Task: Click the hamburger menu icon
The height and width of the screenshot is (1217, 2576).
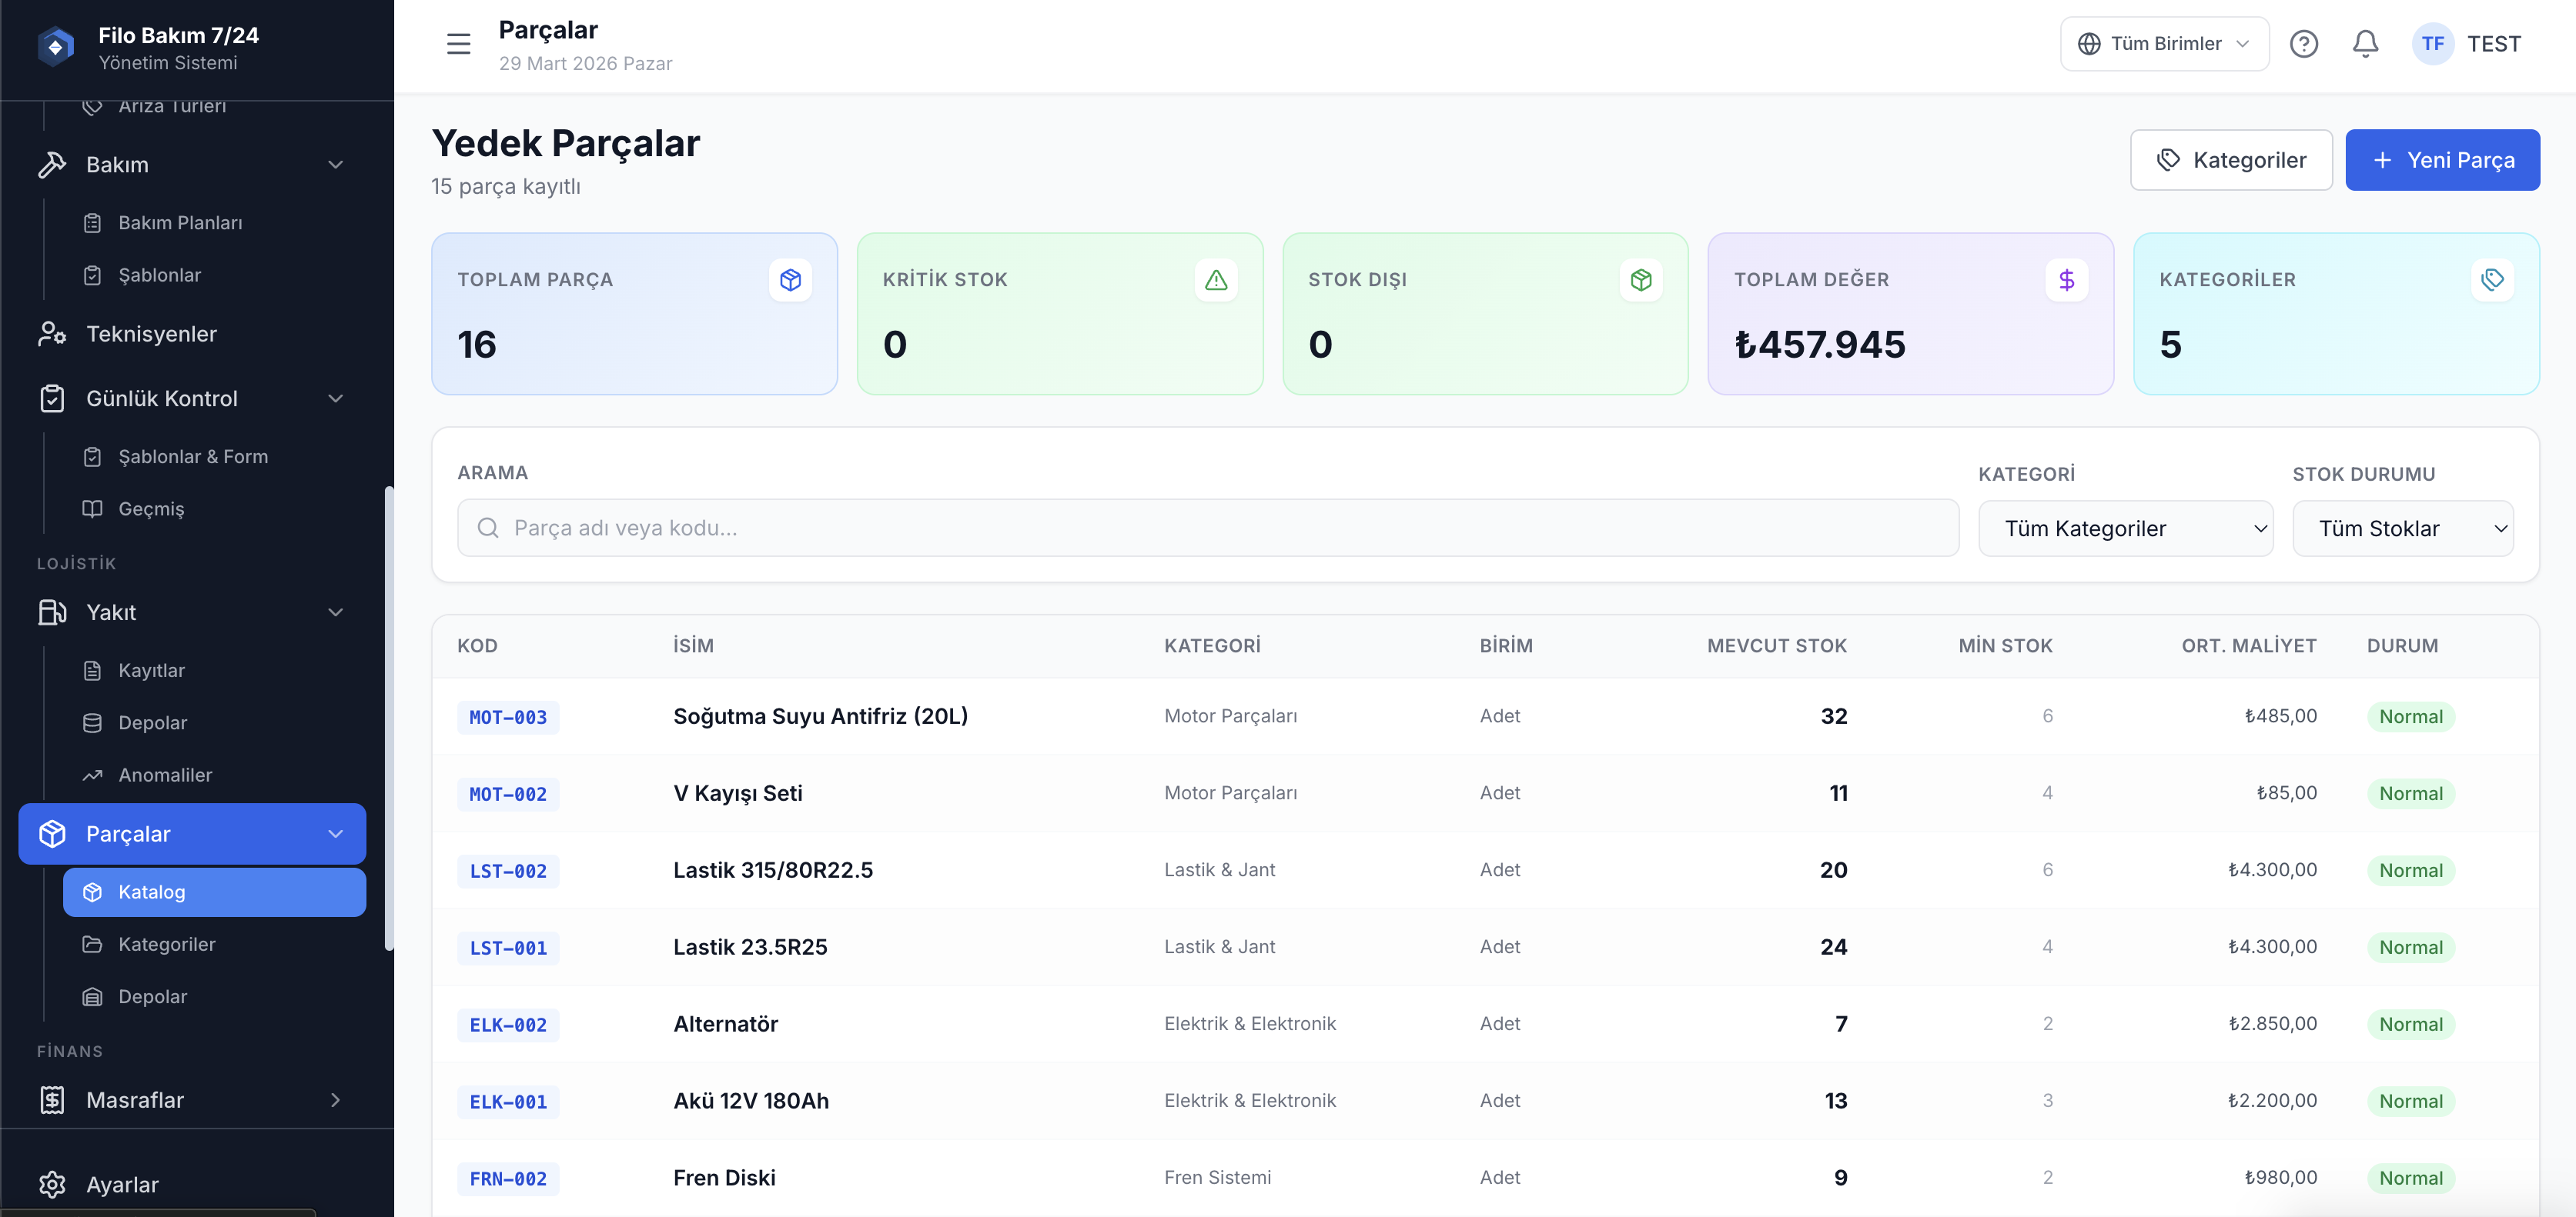Action: (x=458, y=44)
